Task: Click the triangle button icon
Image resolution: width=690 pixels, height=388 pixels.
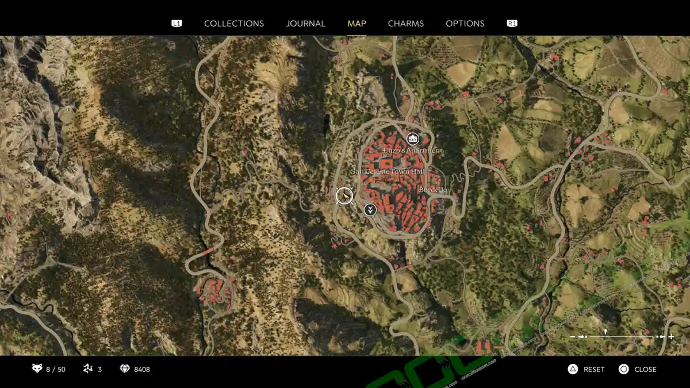Action: point(573,369)
